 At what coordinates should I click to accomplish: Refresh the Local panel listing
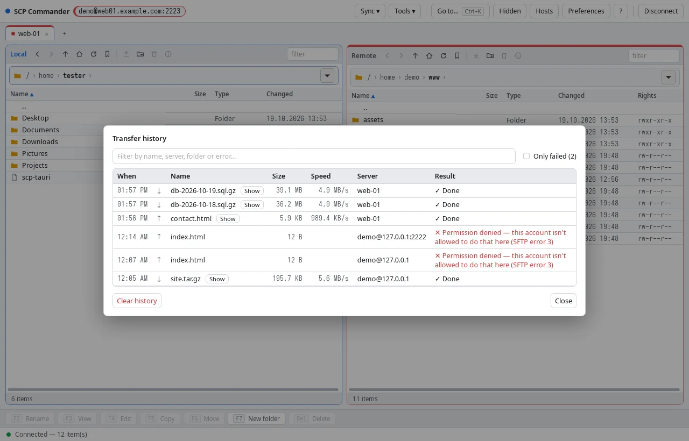[93, 54]
